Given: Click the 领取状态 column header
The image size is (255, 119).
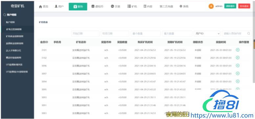Looking at the screenshot, I should point(198,42).
